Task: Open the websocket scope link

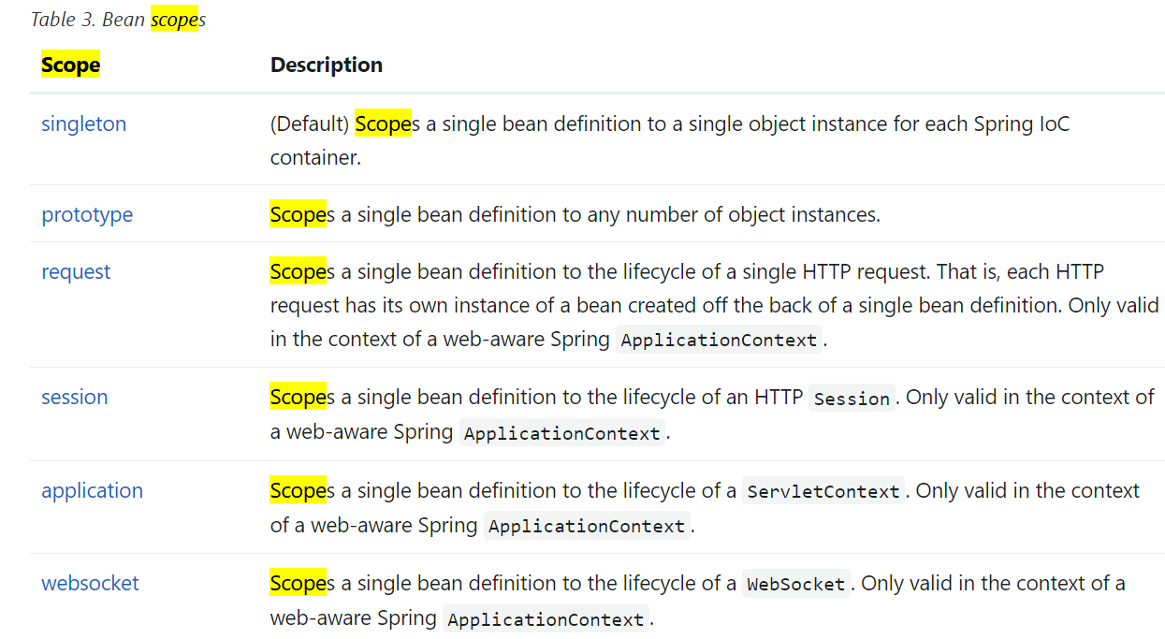Action: click(x=90, y=583)
